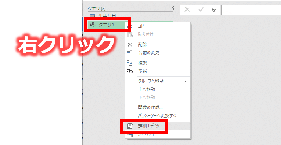This screenshot has height=145, width=281.
Task: Choose 参照 from the context menu
Action: coord(143,71)
